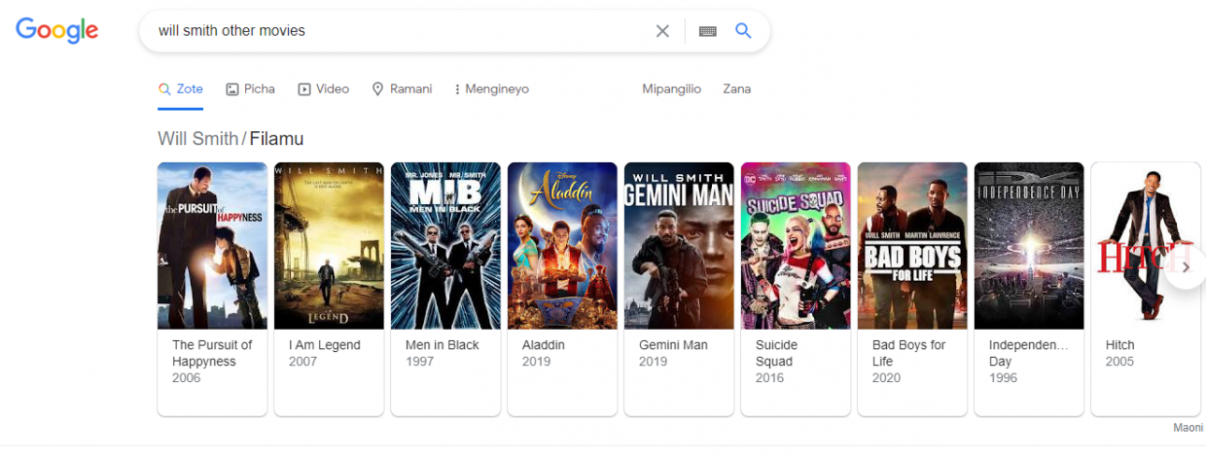The height and width of the screenshot is (457, 1206).
Task: Select the Zote all-results tab
Action: 181,88
